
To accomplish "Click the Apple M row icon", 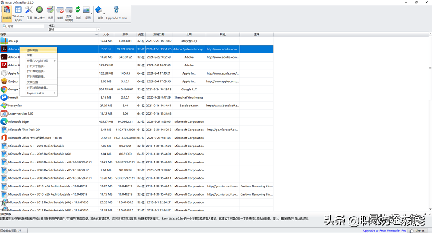I will click(x=4, y=73).
